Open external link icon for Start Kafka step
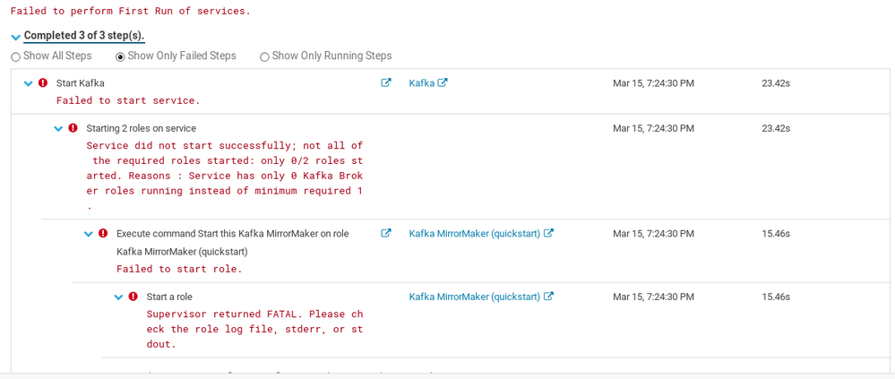The height and width of the screenshot is (379, 895). [386, 83]
